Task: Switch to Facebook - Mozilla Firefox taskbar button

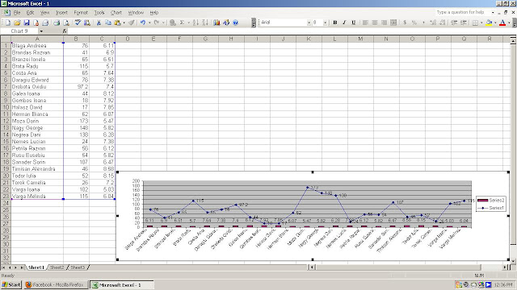Action: coord(56,284)
